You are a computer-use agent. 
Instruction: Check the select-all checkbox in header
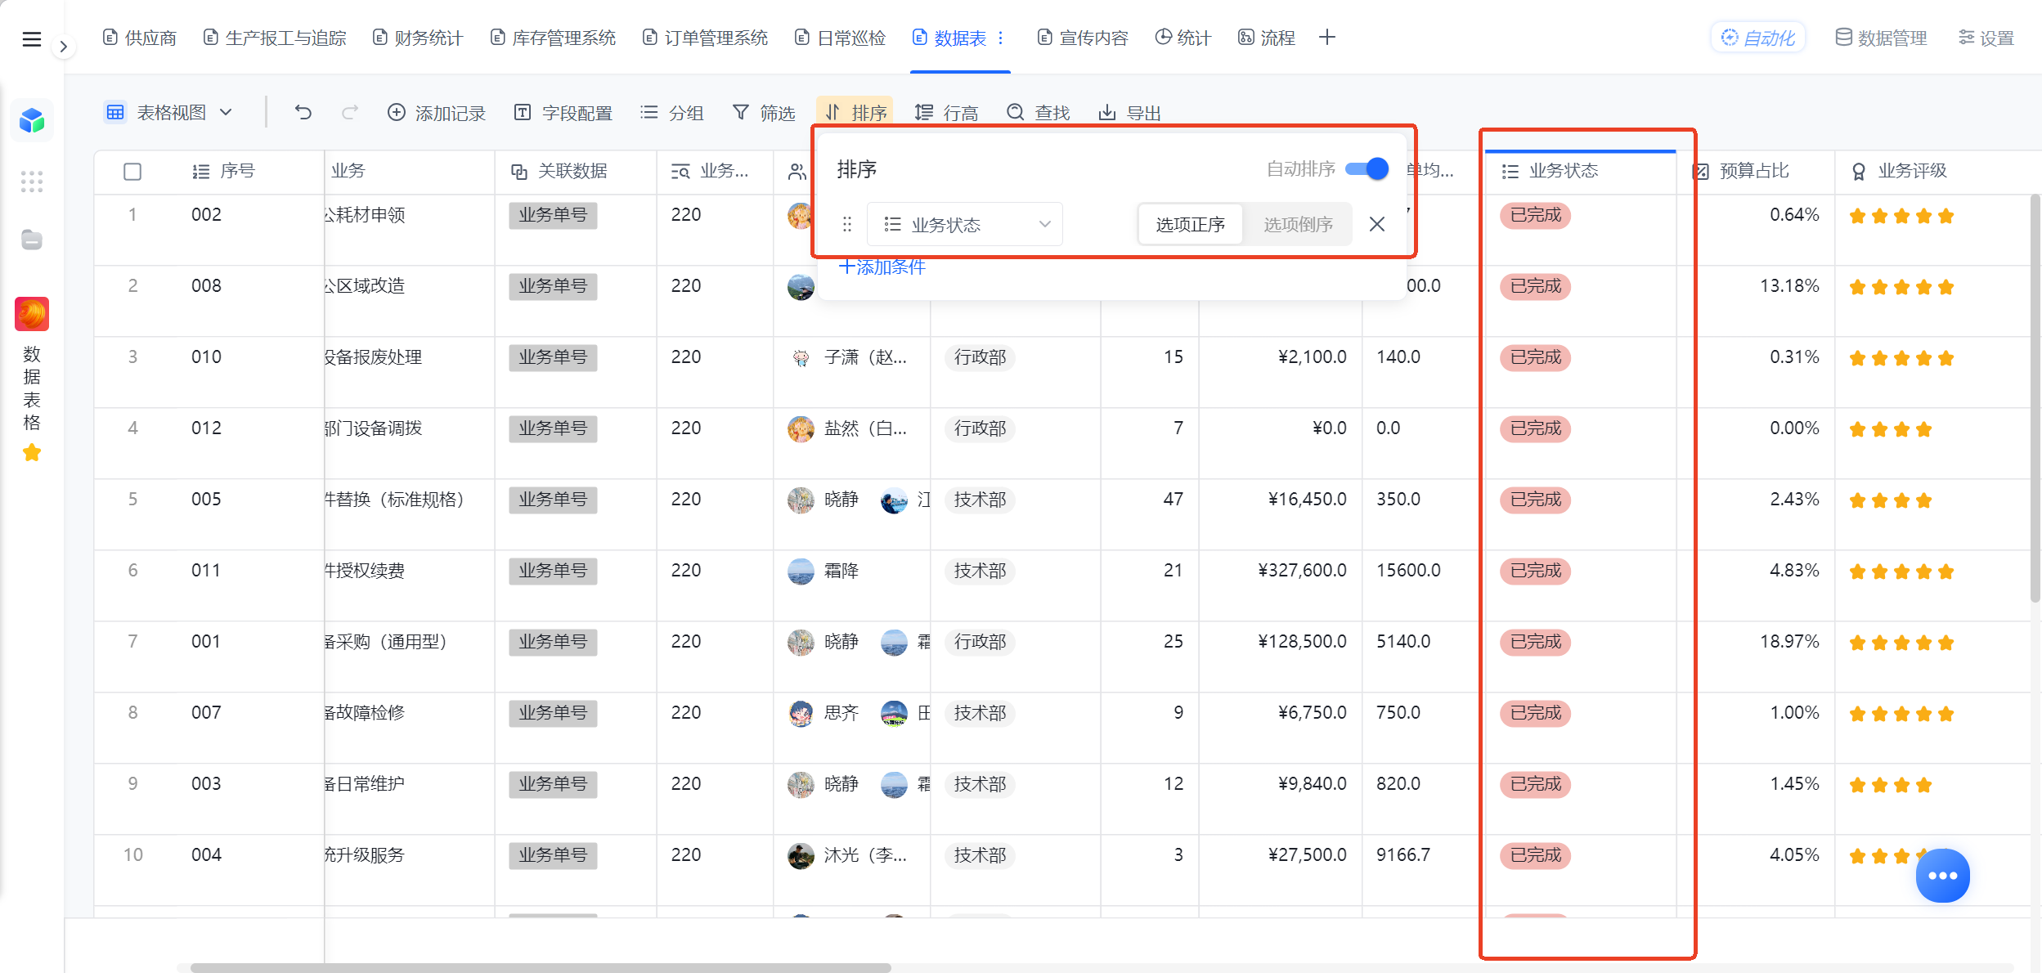(x=132, y=171)
